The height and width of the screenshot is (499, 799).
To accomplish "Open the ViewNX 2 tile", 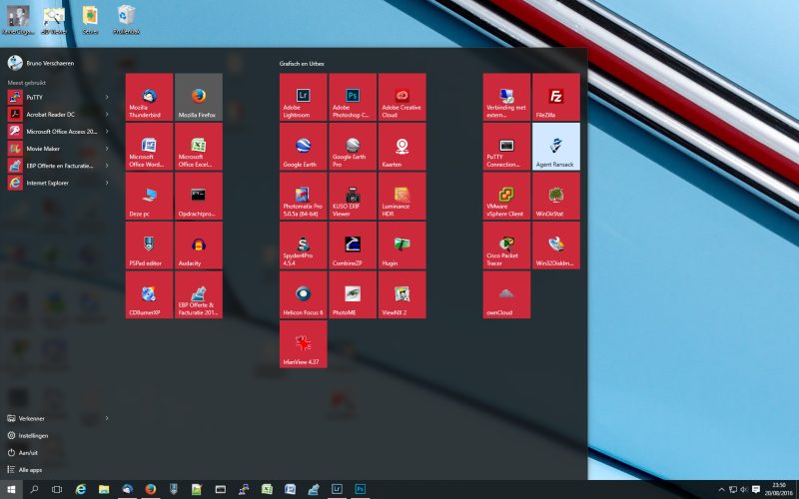I will 402,294.
